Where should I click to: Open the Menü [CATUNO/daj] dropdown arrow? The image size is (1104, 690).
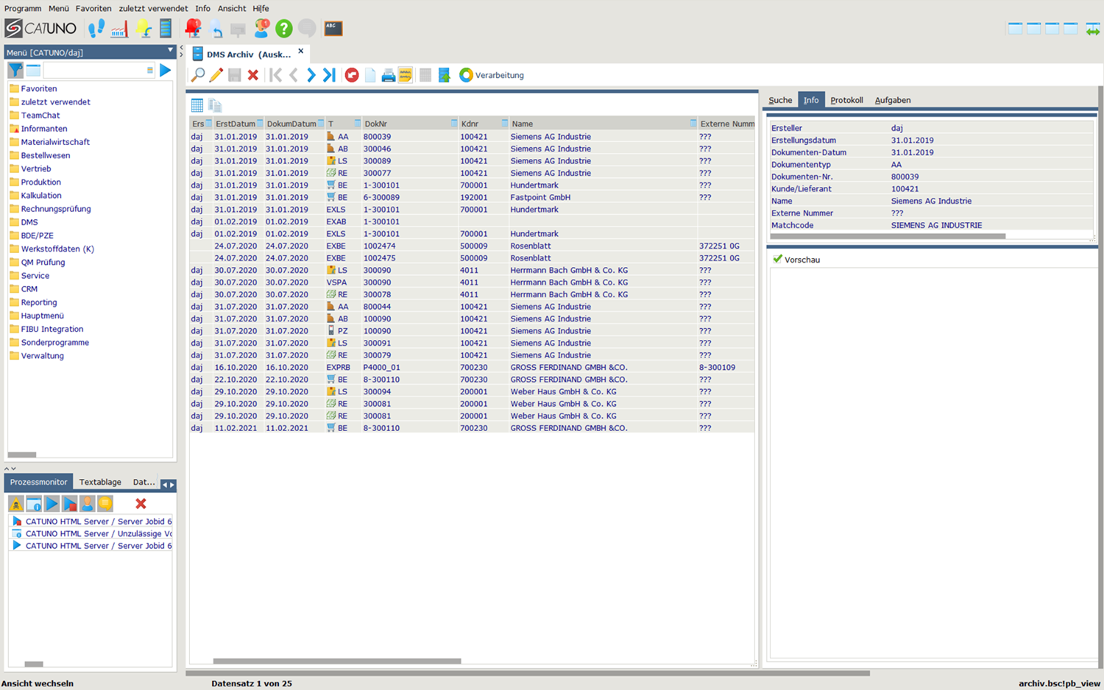(170, 51)
